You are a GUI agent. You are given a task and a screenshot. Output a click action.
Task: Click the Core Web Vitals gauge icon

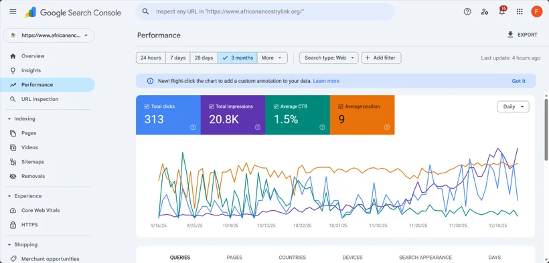pyautogui.click(x=13, y=211)
